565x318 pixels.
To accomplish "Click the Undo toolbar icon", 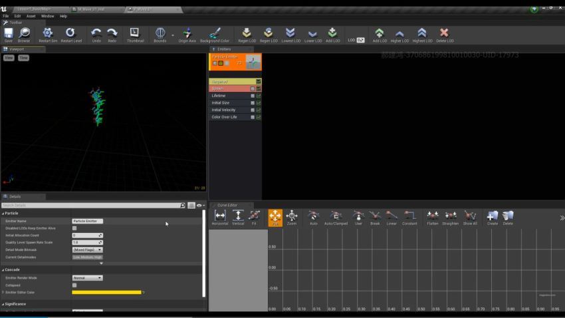I will pos(96,35).
